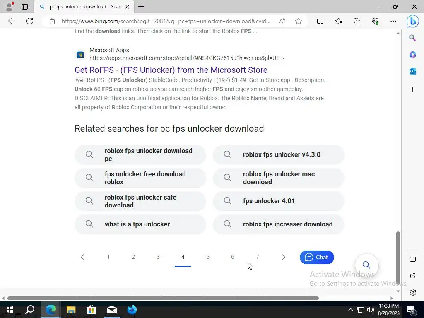Search fps unlocker 4.01
The image size is (424, 318).
pos(279,201)
